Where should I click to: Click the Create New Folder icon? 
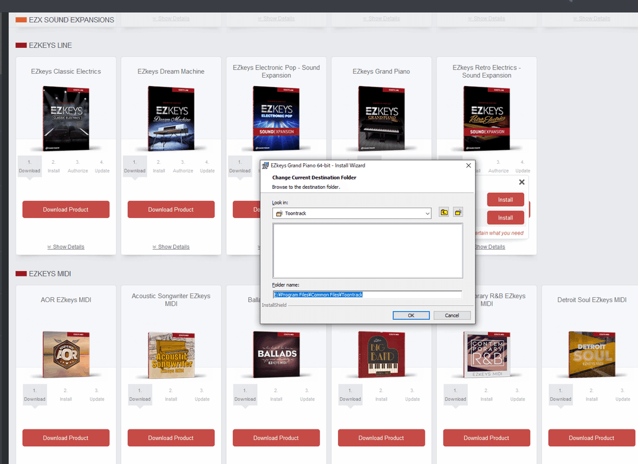pos(458,213)
